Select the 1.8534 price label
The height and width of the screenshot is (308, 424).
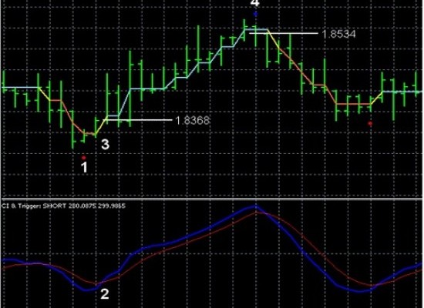pos(339,34)
